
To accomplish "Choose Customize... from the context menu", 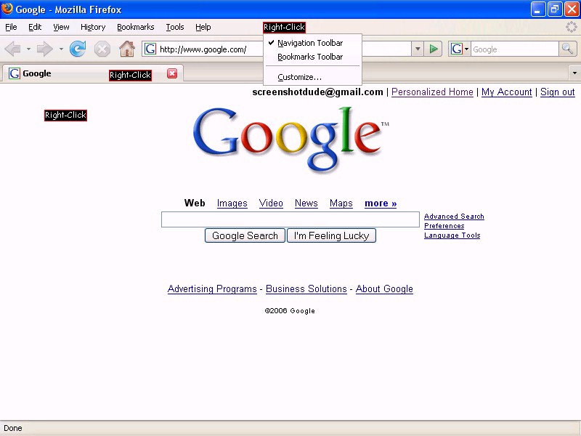I will 312,77.
